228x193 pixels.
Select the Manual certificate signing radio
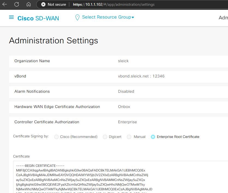click(x=129, y=137)
